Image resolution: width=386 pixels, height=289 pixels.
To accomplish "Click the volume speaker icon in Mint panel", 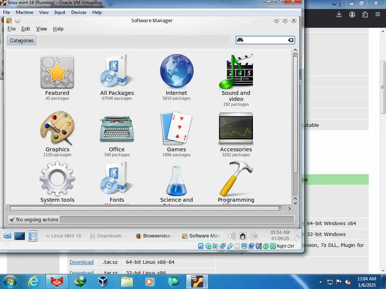I will 232,236.
